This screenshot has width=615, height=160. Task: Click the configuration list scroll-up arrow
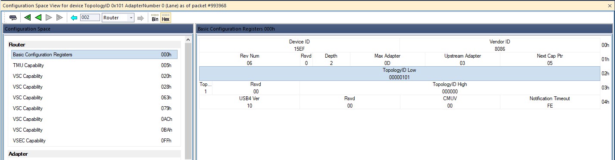(x=188, y=40)
